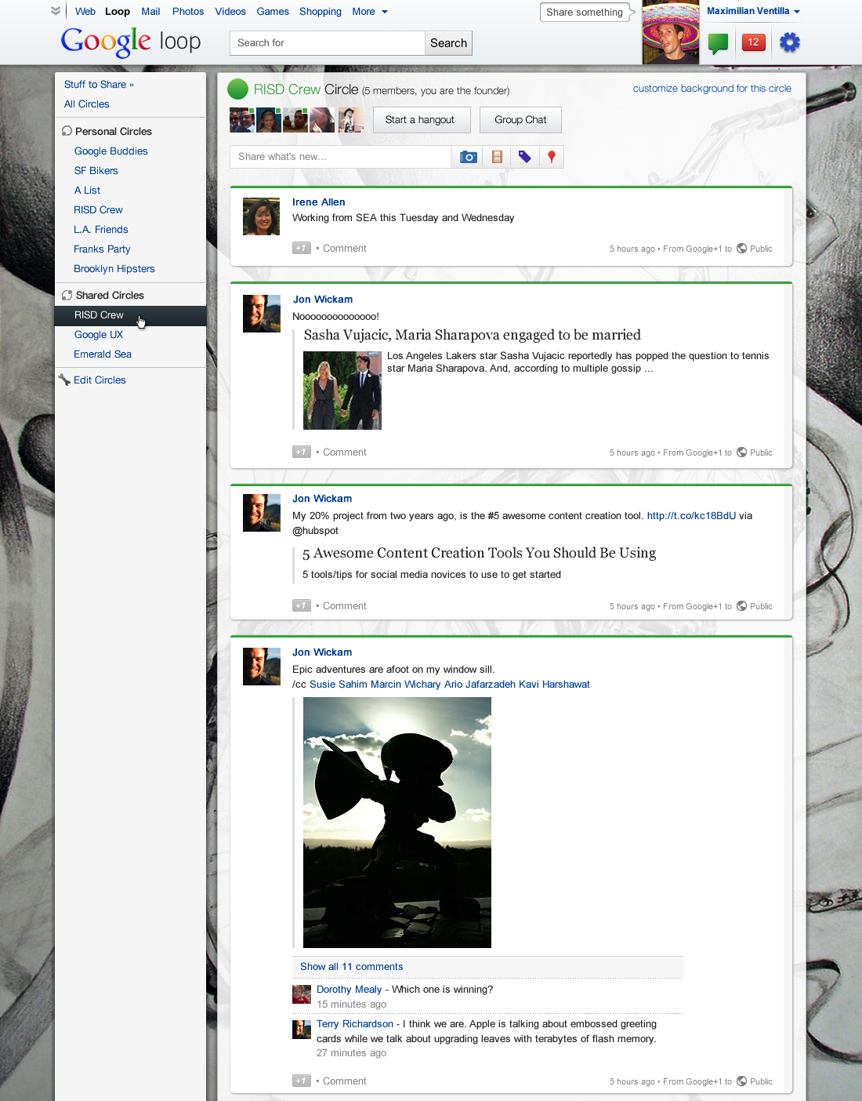
Task: Open settings via blue gear icon
Action: [790, 42]
